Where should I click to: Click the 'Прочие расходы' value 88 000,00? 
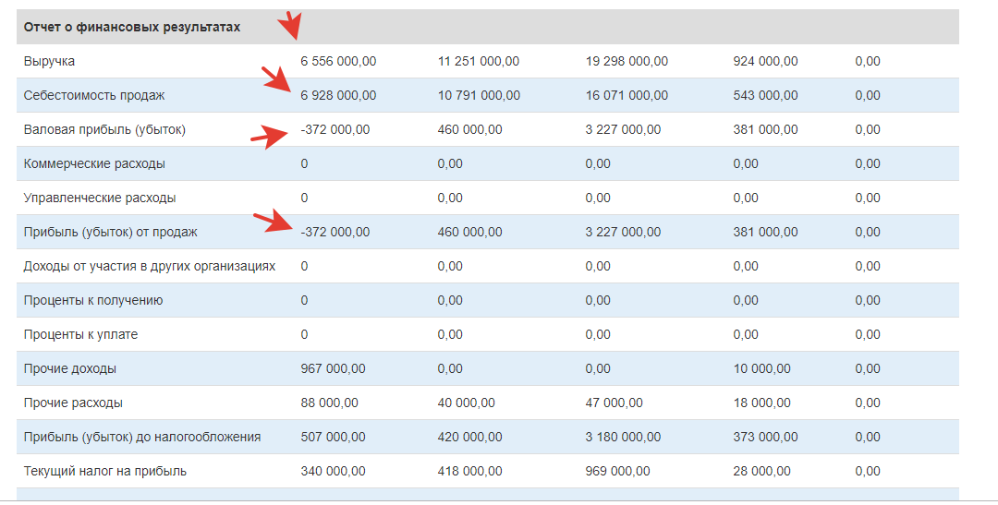coord(329,403)
